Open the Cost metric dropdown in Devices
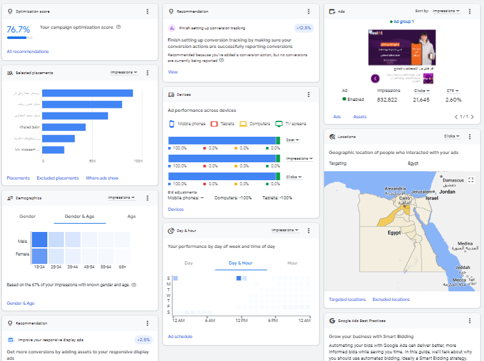 [292, 140]
